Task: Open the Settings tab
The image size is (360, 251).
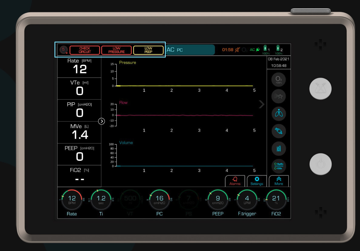Action: 257,181
